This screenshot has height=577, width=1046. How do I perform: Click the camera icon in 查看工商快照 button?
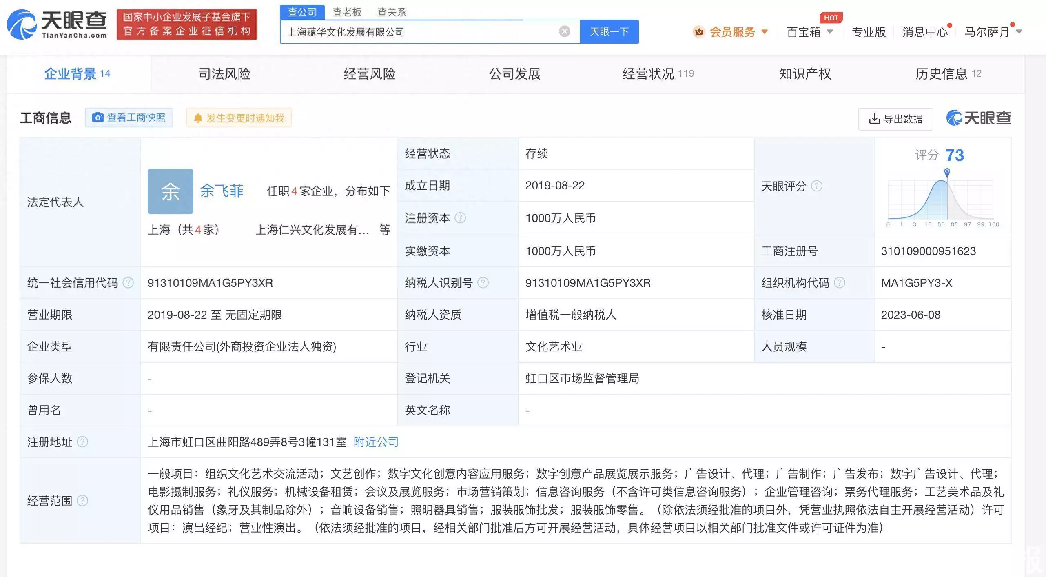point(98,118)
